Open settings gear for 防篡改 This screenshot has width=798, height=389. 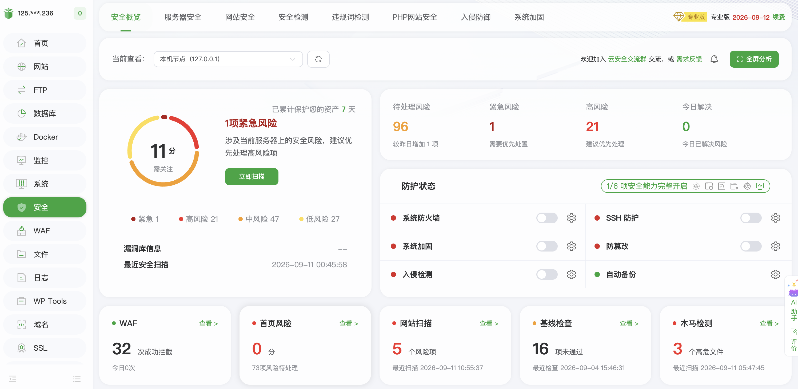(x=775, y=246)
